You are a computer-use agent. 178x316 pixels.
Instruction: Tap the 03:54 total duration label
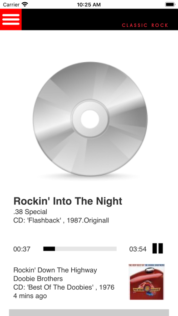(138, 249)
